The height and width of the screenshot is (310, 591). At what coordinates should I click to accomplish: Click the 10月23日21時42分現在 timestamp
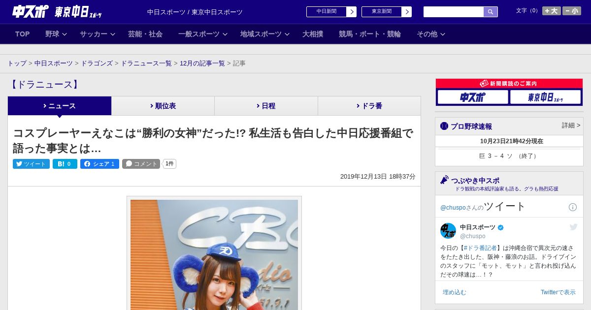coord(512,141)
